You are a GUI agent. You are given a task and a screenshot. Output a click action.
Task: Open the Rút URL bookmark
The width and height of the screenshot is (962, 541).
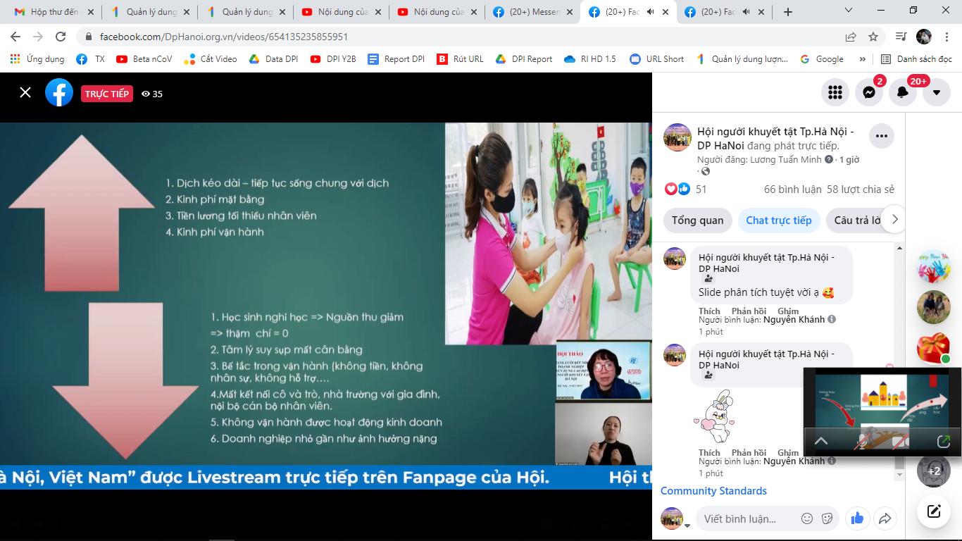pos(460,59)
